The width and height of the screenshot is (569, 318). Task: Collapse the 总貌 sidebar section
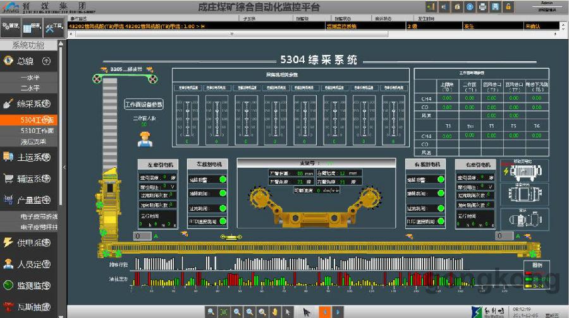coord(46,61)
